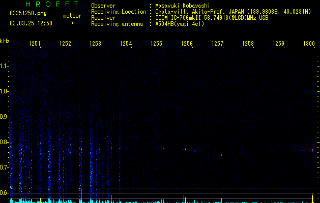Click the 1251 time marker
The image size is (320, 203).
coord(35,44)
